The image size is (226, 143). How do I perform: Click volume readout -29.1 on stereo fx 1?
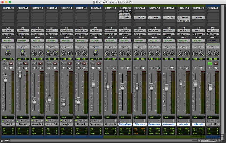click(37, 117)
